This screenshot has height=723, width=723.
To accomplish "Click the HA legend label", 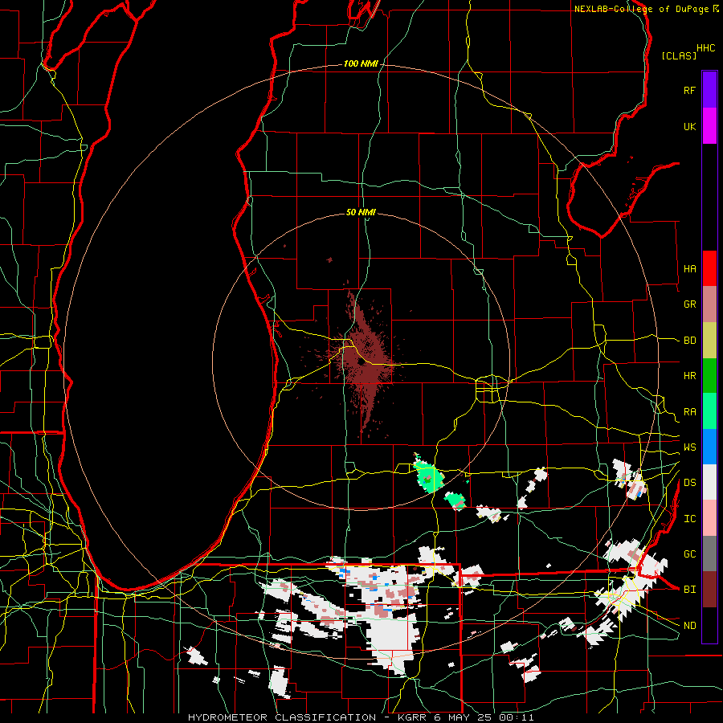I will click(689, 269).
